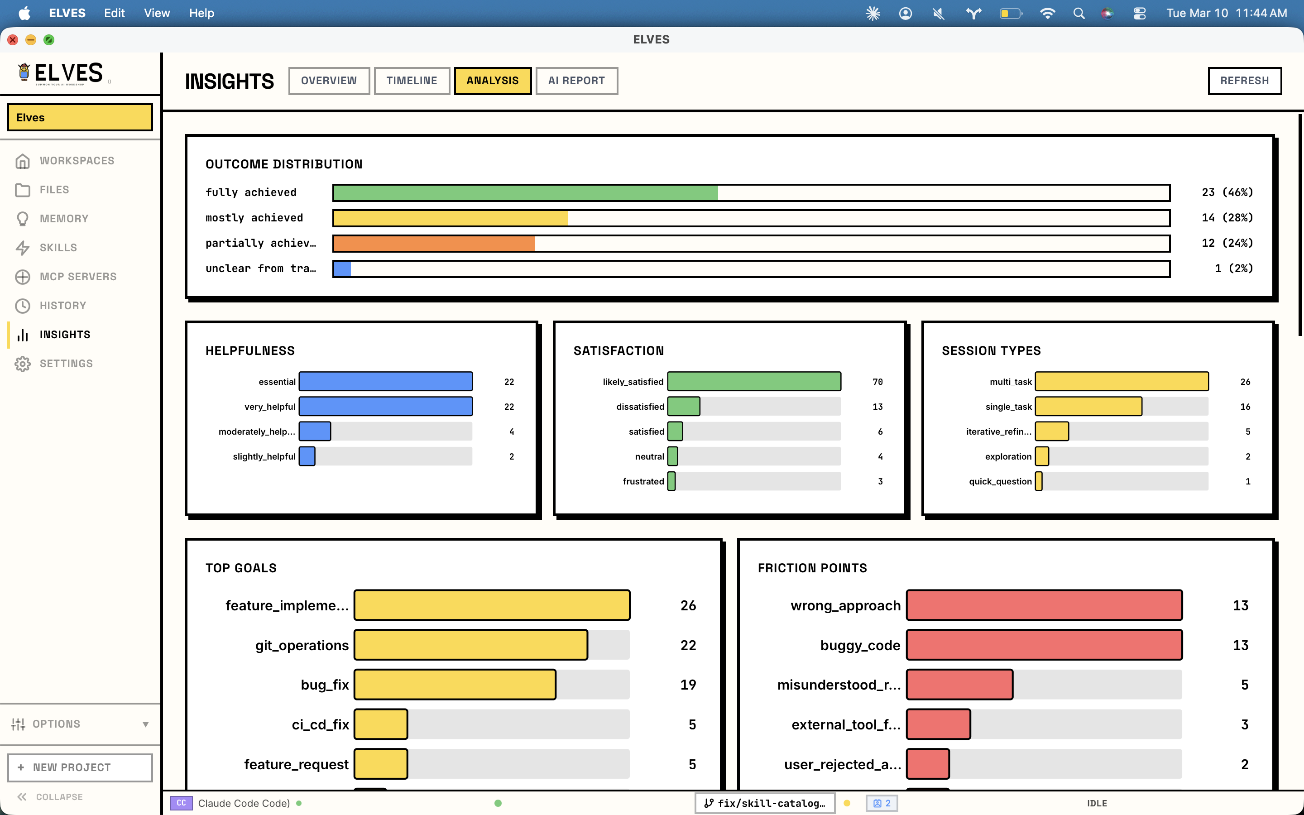This screenshot has height=815, width=1304.
Task: Open the MCP Servers plus-circle icon
Action: [22, 277]
